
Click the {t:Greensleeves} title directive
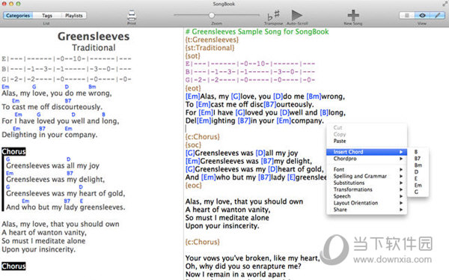(212, 40)
